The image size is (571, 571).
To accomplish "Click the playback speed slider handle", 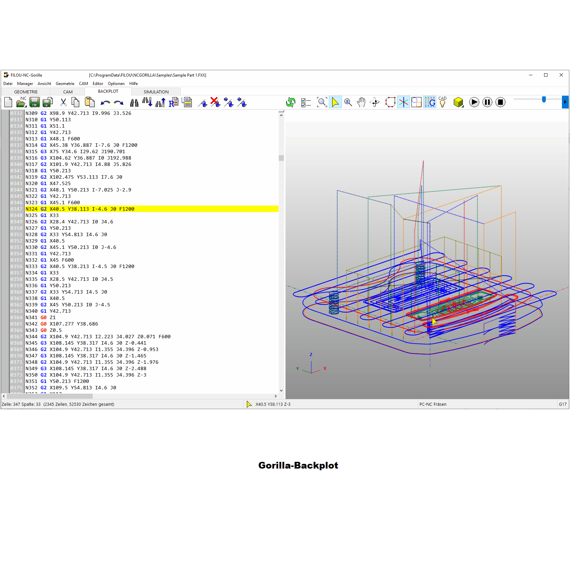I will pyautogui.click(x=544, y=99).
